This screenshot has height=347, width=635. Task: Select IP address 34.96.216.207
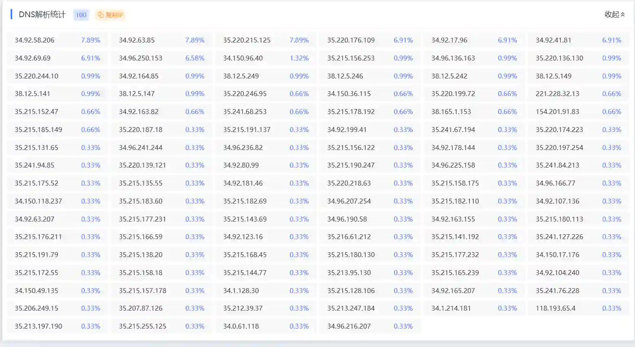[x=349, y=326]
